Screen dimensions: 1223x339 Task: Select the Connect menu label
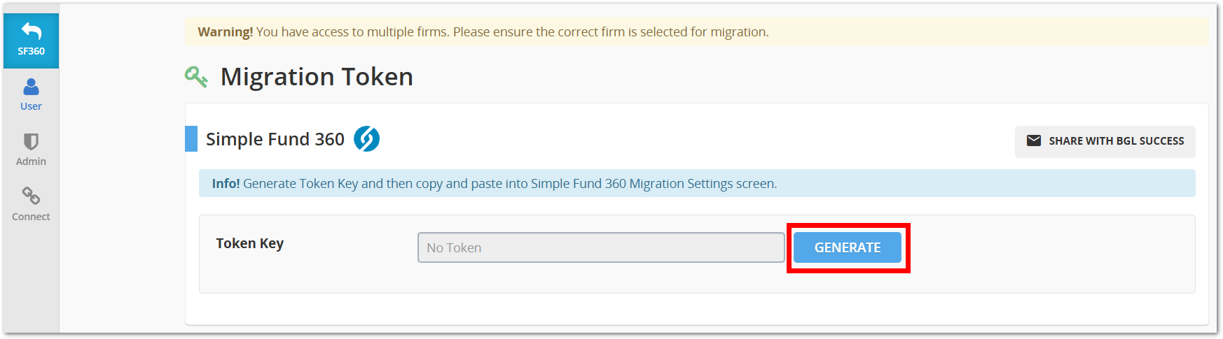coord(31,217)
